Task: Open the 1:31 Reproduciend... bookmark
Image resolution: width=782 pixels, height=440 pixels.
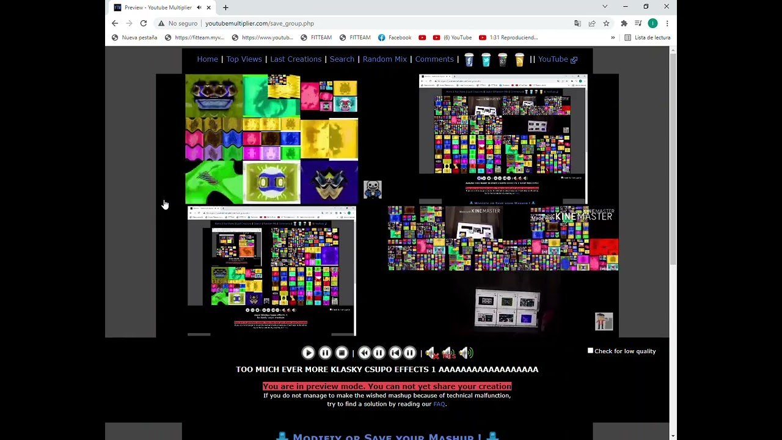Action: (508, 37)
